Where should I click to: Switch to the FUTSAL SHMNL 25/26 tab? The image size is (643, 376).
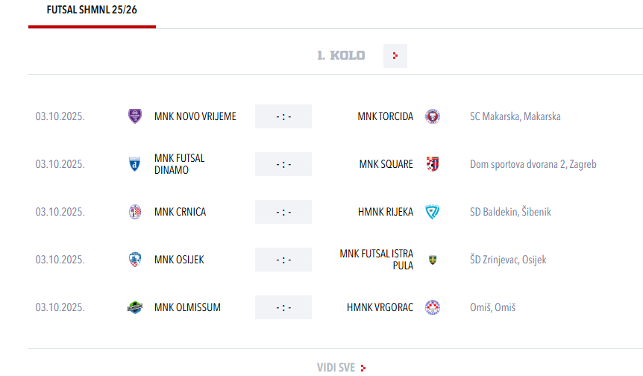pyautogui.click(x=92, y=10)
